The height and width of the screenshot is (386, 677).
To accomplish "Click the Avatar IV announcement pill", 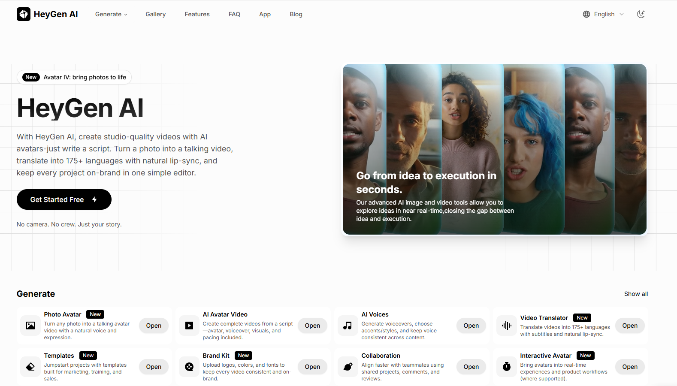I will click(74, 77).
